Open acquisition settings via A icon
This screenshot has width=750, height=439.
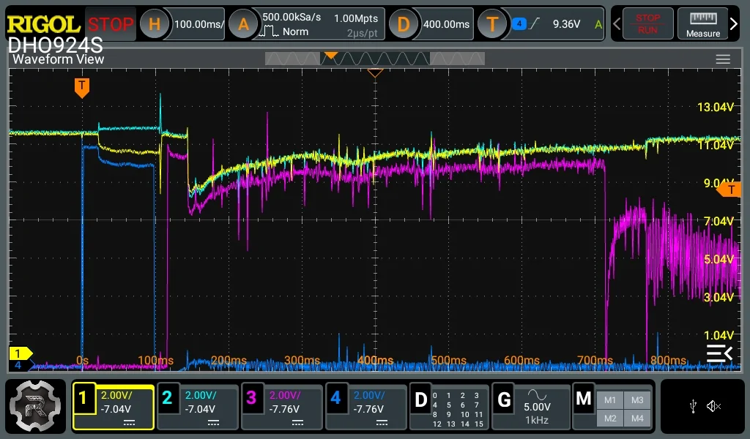tap(243, 24)
